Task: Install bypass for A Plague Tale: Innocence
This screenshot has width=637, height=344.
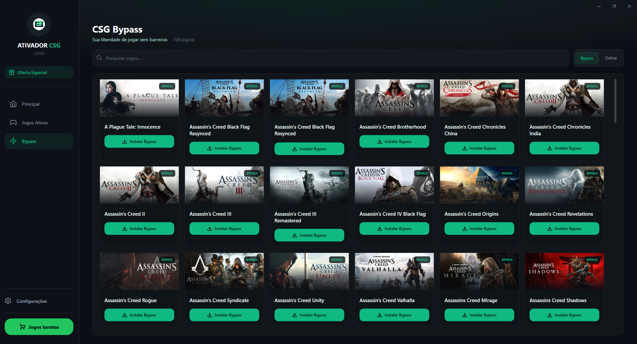Action: pos(139,142)
